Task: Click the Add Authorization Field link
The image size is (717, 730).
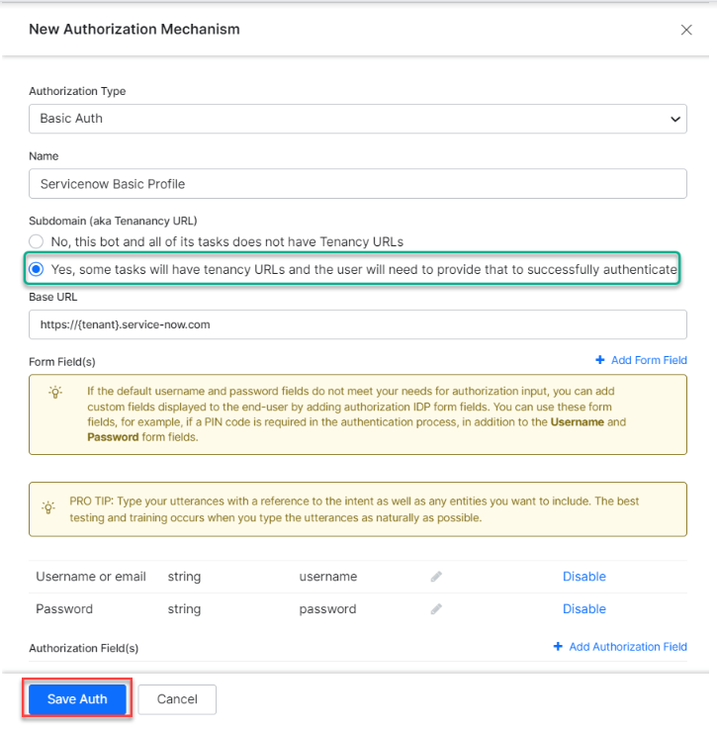Action: (628, 647)
